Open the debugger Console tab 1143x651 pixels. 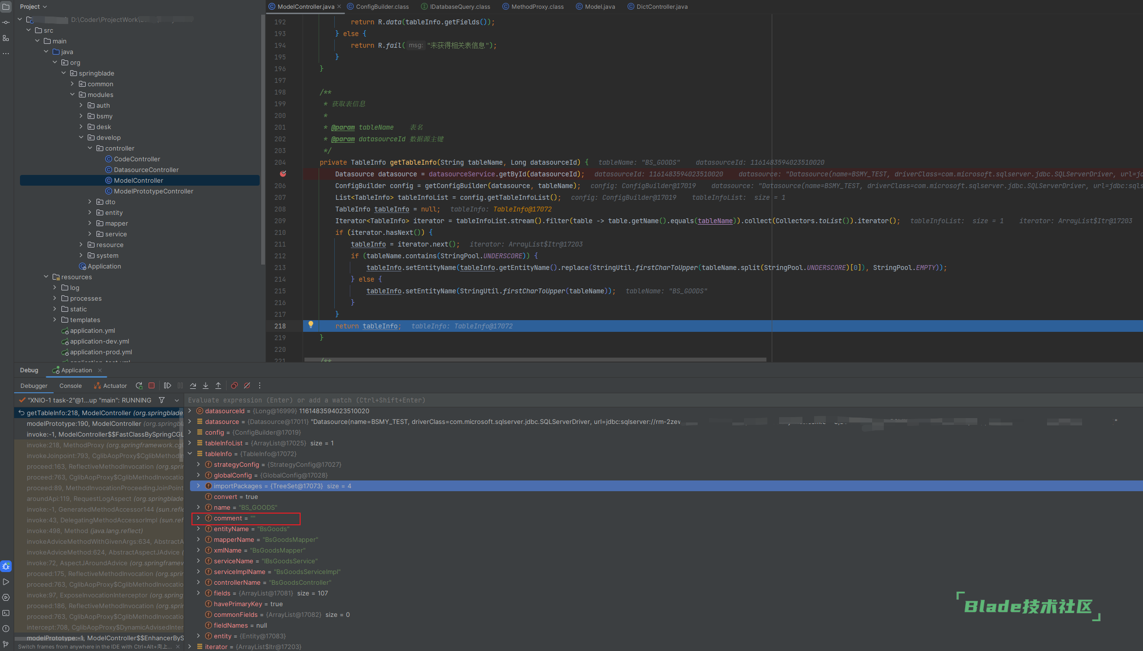(71, 385)
